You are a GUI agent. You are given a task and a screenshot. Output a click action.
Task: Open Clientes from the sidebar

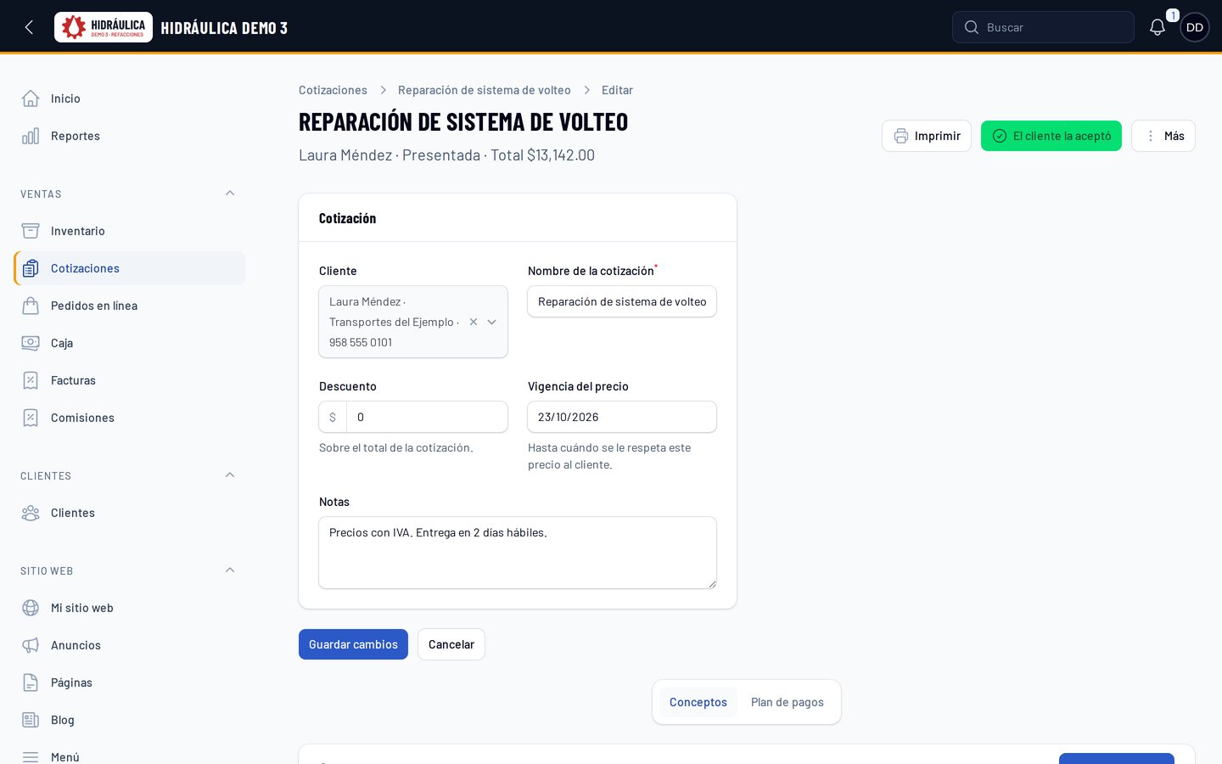point(129,513)
